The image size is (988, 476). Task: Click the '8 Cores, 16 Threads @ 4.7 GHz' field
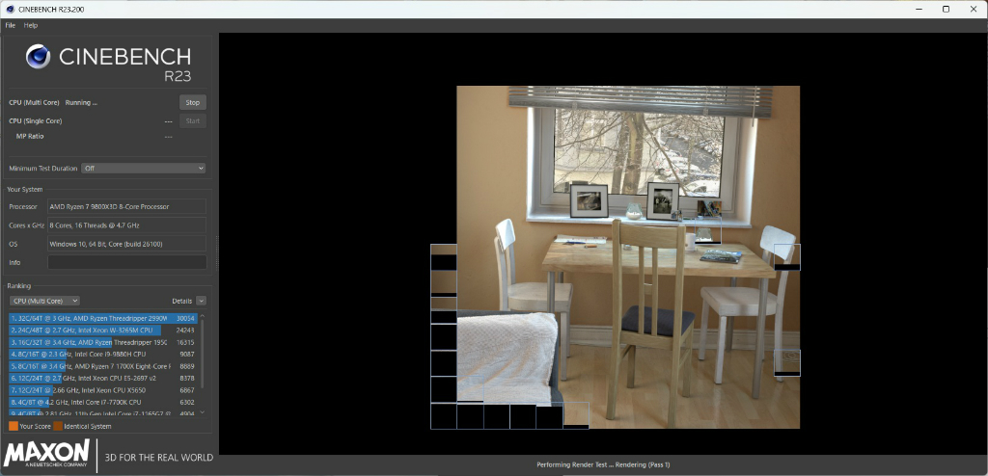[126, 225]
